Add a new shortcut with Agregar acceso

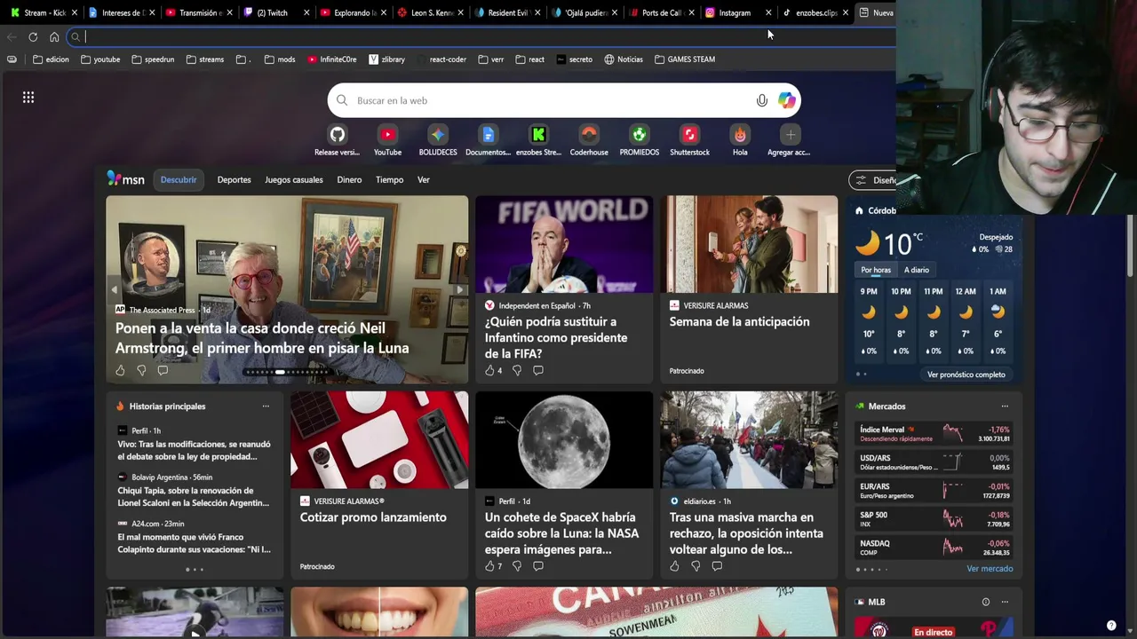point(790,140)
